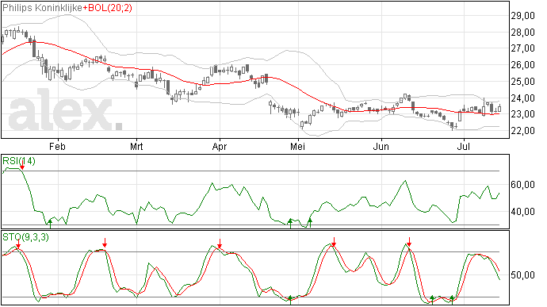
Task: Select the Feb month label
Action: pos(57,146)
